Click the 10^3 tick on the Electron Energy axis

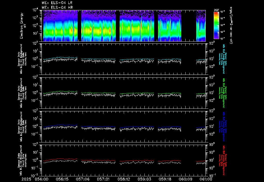point(35,18)
